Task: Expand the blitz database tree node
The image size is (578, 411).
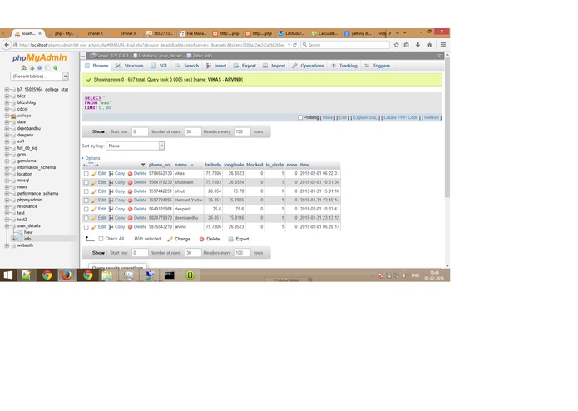Action: [7, 97]
